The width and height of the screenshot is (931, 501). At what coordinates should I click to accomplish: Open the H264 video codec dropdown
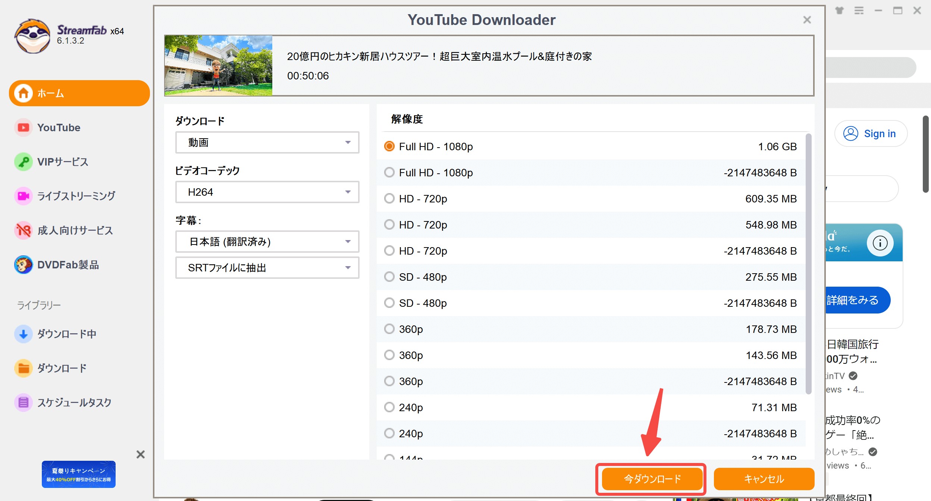tap(267, 192)
